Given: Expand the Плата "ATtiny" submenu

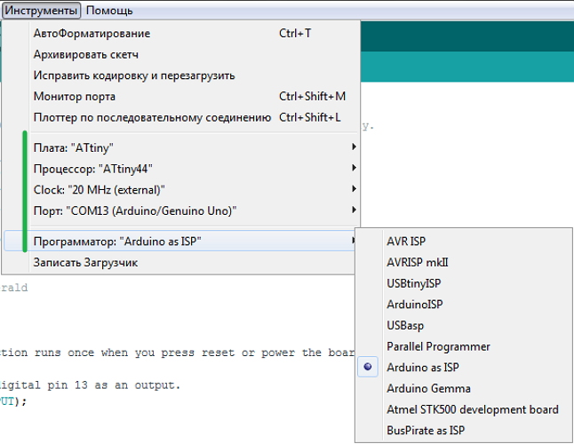Looking at the screenshot, I should tap(73, 147).
